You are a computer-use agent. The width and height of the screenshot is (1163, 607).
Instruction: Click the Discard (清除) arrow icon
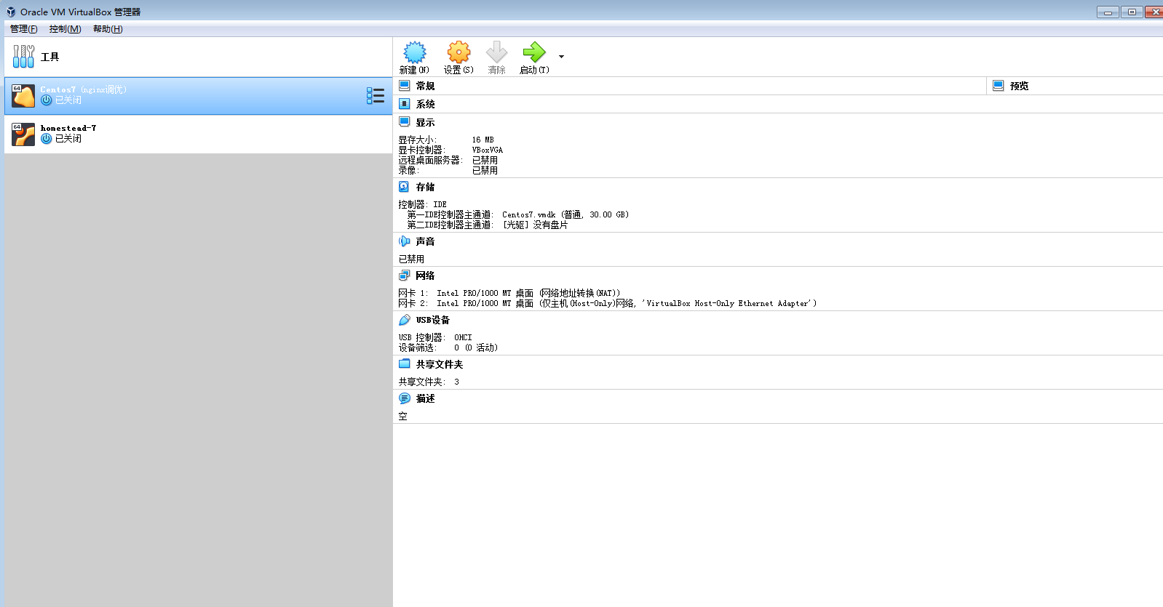[496, 52]
